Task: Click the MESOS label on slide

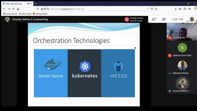Action: 119,76
